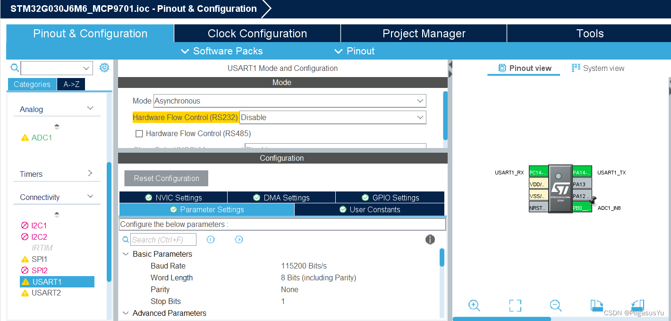The image size is (671, 321).
Task: Go to previous search result in parameters
Action: coord(211,240)
